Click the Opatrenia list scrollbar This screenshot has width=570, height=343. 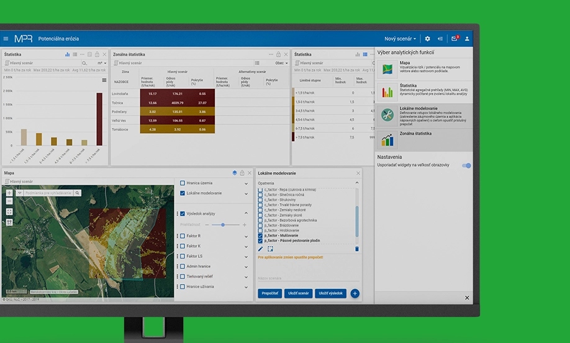tap(357, 221)
